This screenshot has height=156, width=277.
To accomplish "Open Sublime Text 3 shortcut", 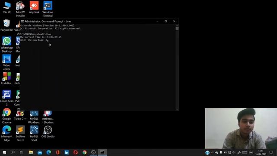I will pos(20,134).
